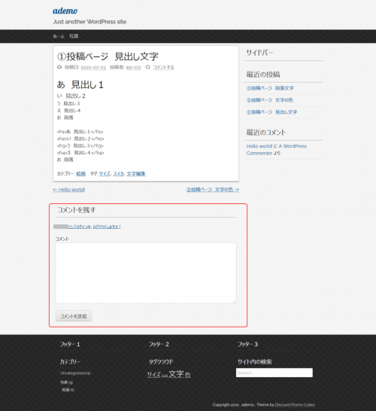Screen dimensions: 376x411
Task: Open author wp-zzz link
Action: [x=133, y=67]
